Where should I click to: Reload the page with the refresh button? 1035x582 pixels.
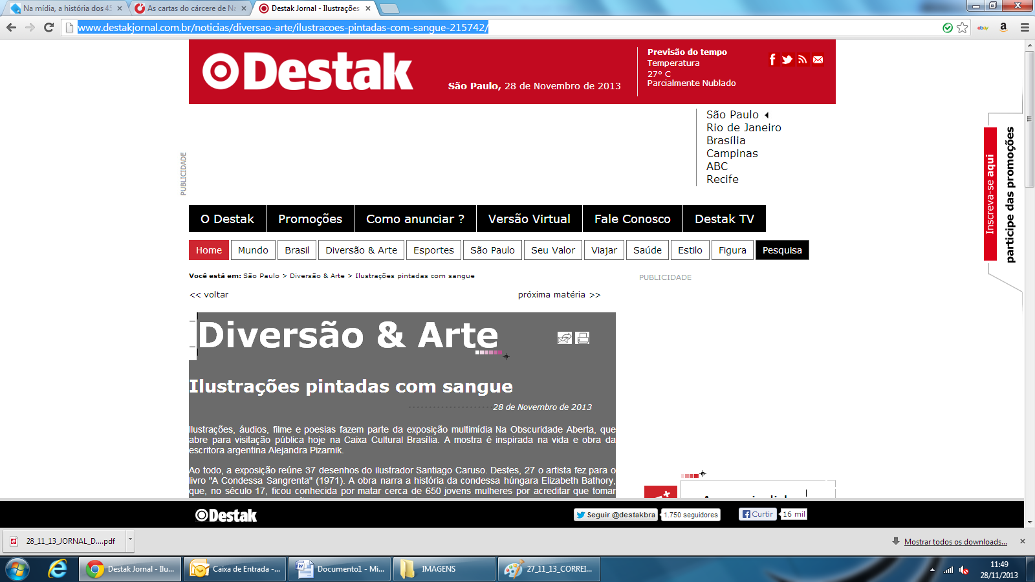(49, 27)
